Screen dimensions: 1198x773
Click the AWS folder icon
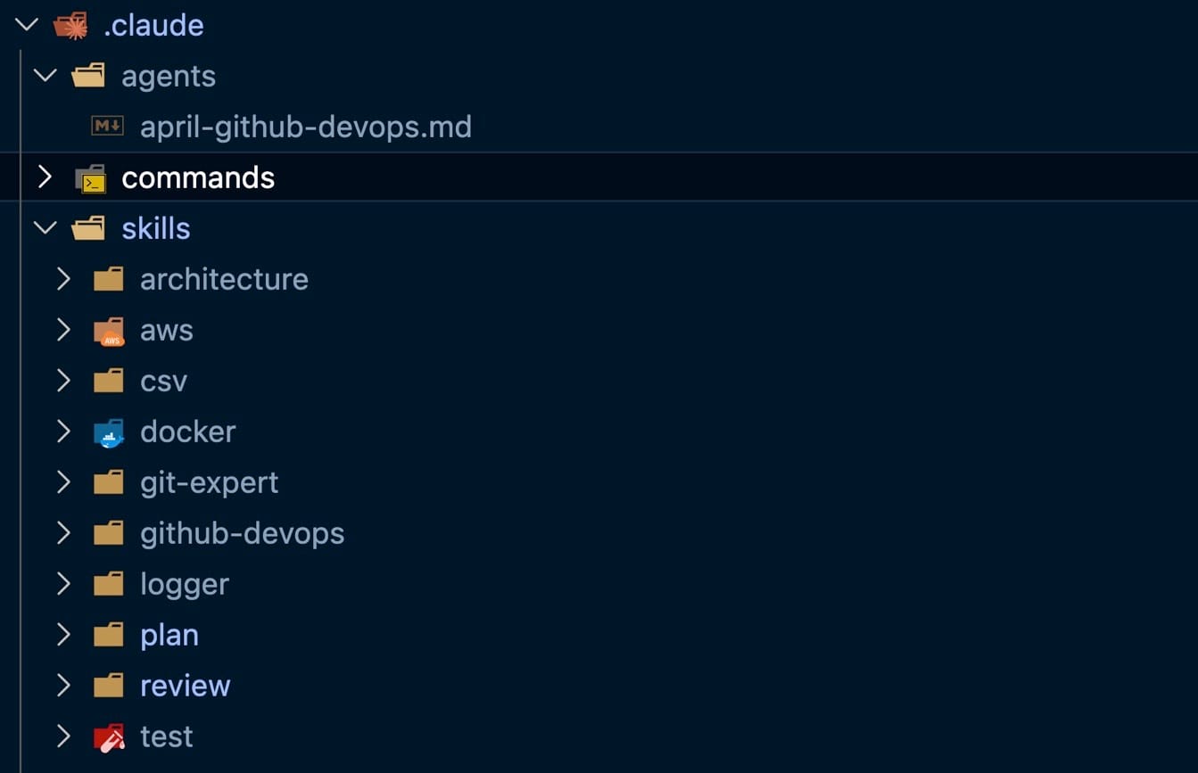coord(109,331)
